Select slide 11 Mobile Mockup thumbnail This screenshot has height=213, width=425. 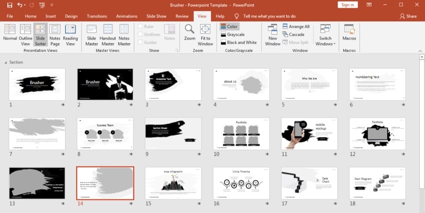pos(309,133)
